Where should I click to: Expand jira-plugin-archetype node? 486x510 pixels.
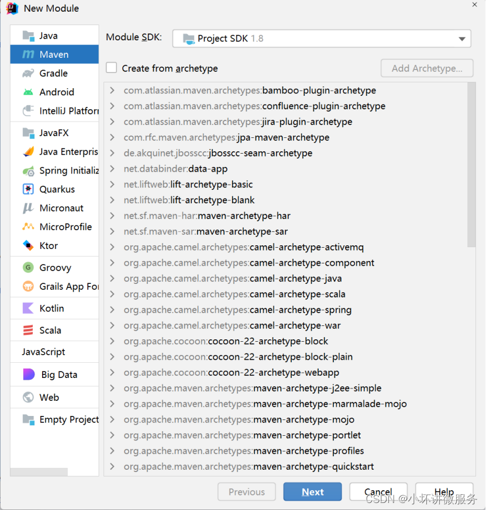[112, 122]
